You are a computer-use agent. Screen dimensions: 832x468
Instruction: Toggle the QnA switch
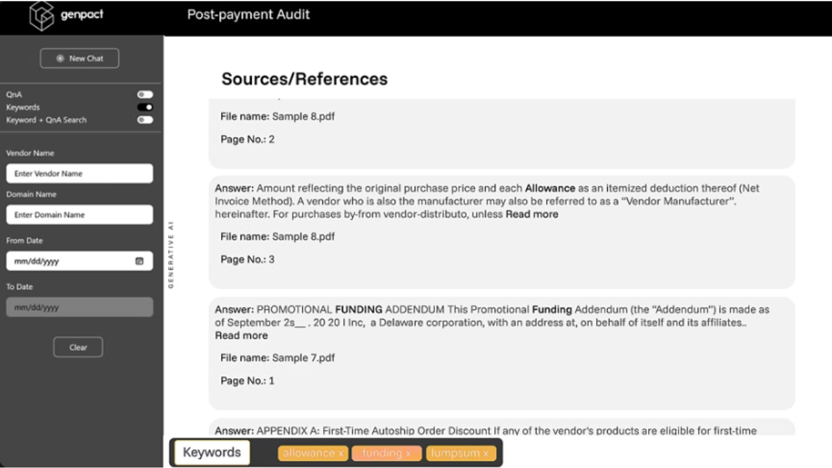pos(145,94)
